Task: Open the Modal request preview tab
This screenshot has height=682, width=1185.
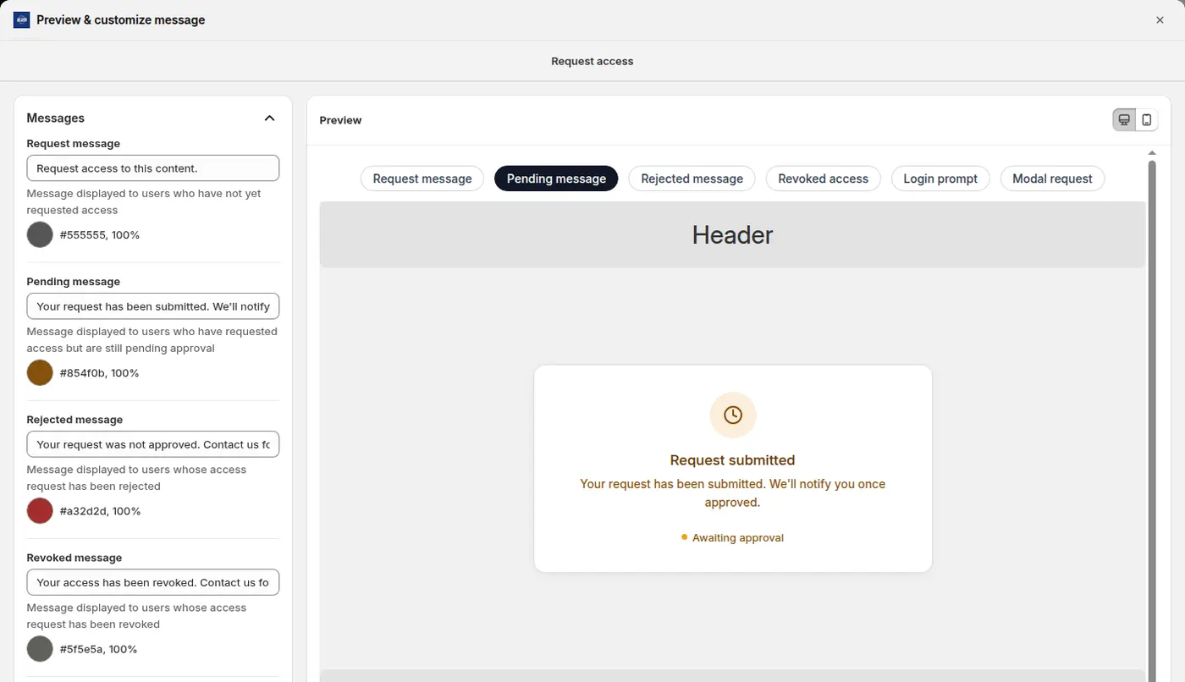Action: tap(1052, 179)
